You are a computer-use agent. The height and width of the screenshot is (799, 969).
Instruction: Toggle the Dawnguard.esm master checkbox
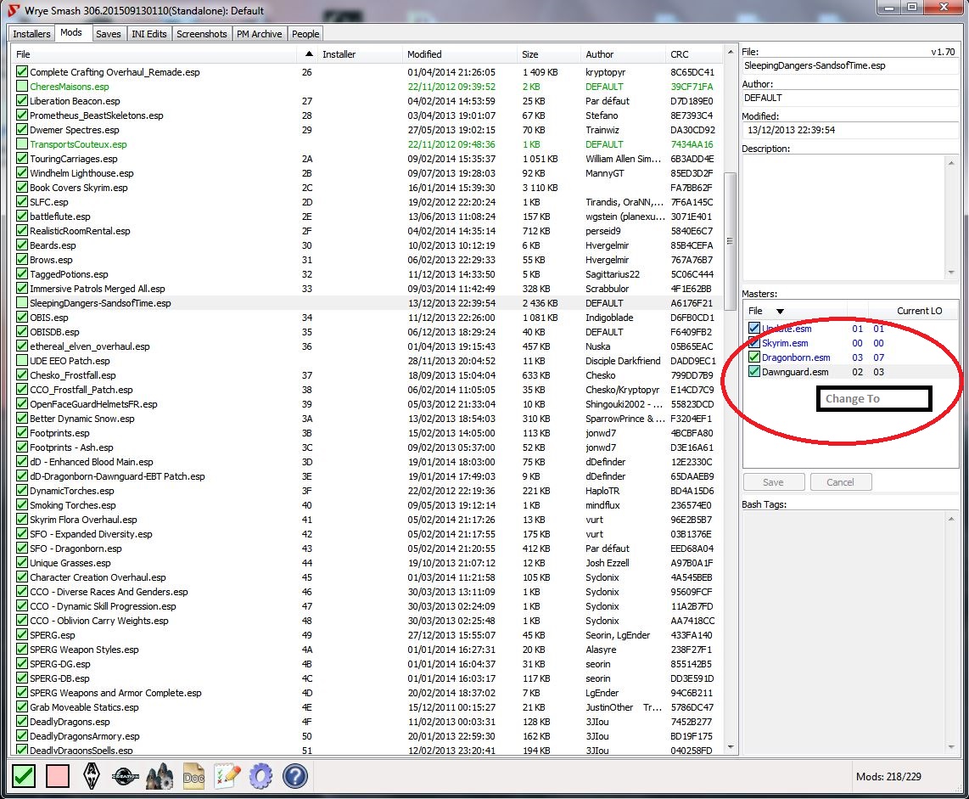(754, 372)
